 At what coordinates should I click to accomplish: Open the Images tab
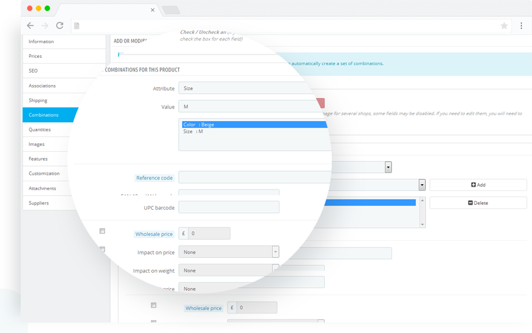tap(46, 144)
